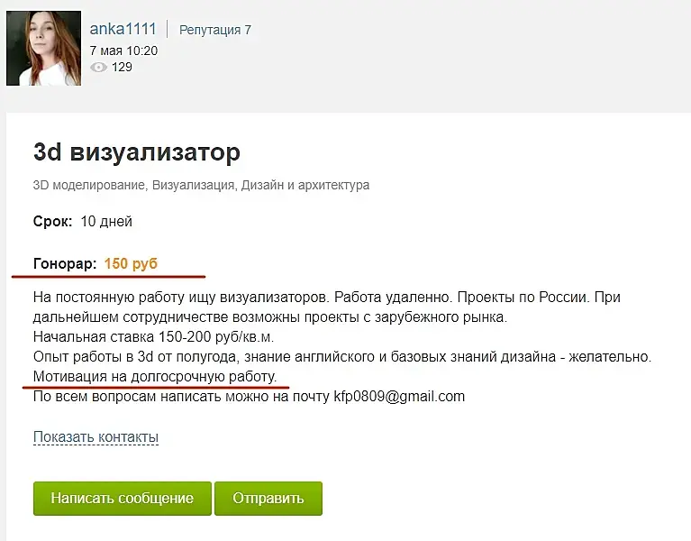Open the "Визуализация" category
Screen dimensions: 691x541
point(193,186)
